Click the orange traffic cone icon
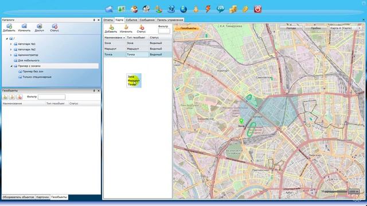Screen dimensions: 367x206 tap(196, 9)
